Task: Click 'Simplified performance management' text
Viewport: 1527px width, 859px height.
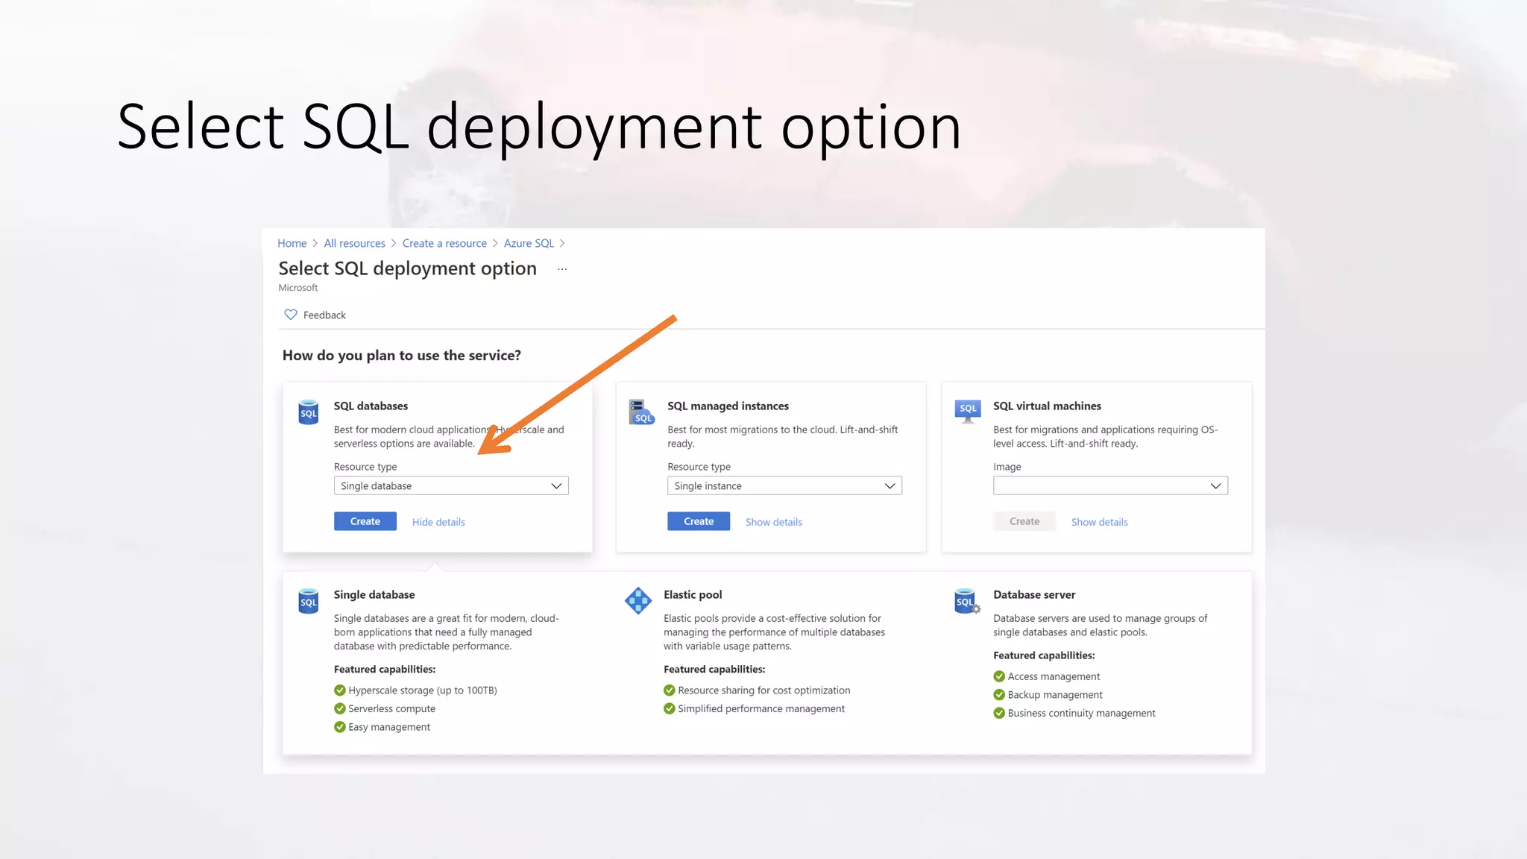Action: (x=761, y=709)
